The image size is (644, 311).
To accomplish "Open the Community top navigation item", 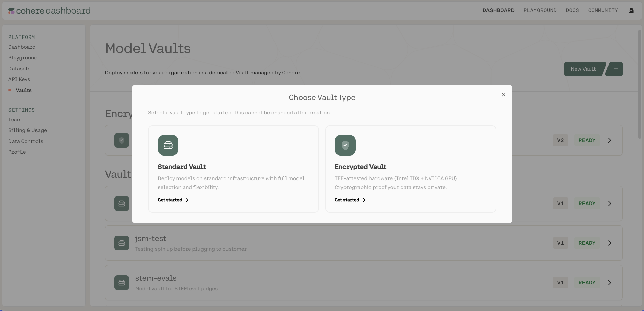I will [x=603, y=11].
